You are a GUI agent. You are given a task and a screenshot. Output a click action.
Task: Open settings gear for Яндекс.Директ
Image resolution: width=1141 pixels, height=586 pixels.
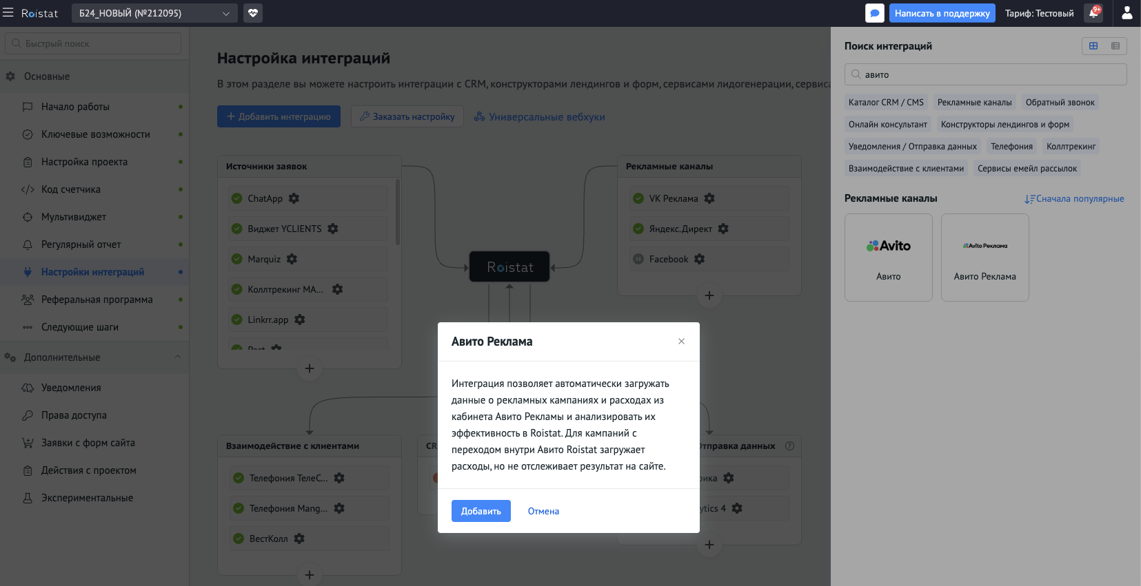pyautogui.click(x=723, y=229)
